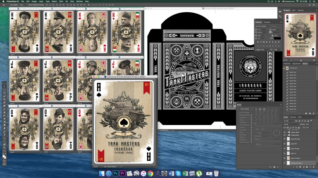Screen dimensions: 318x178
Task: Select the Move tool
Action: click(x=4, y=87)
